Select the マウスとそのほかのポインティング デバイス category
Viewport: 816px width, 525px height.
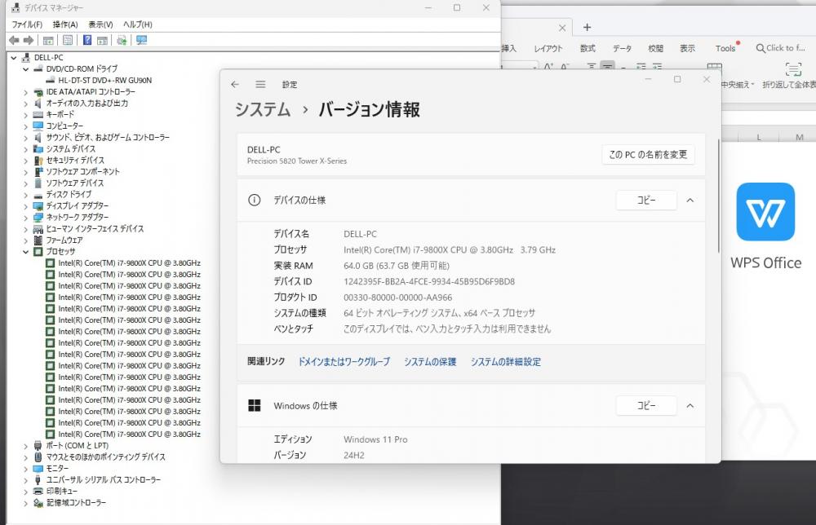[105, 457]
